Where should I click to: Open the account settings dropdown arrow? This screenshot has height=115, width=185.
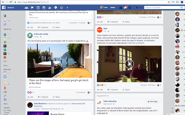pyautogui.click(x=140, y=7)
